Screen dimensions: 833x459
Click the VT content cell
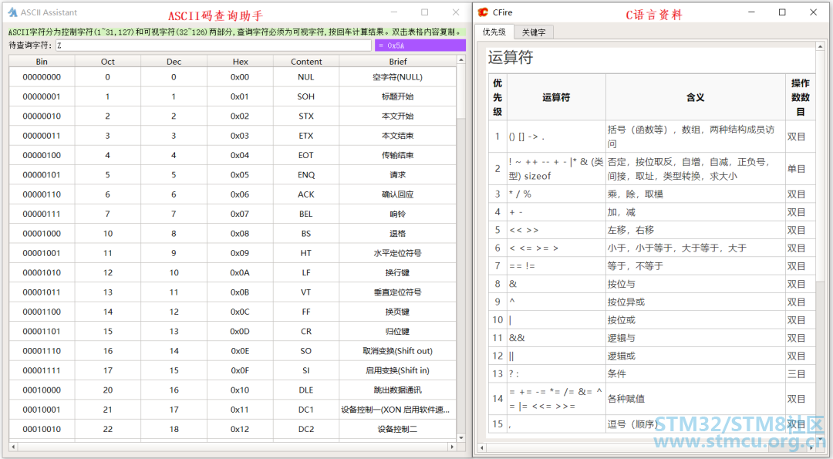306,292
